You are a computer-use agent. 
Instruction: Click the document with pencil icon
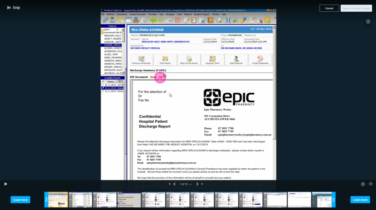point(186,20)
